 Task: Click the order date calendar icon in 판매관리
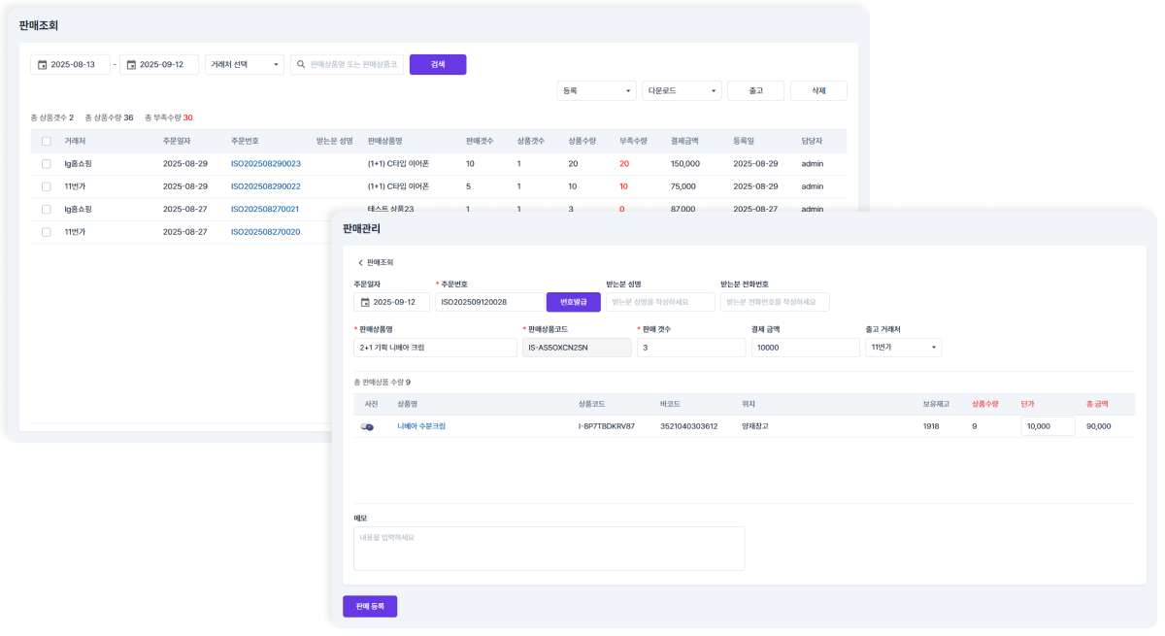(365, 303)
